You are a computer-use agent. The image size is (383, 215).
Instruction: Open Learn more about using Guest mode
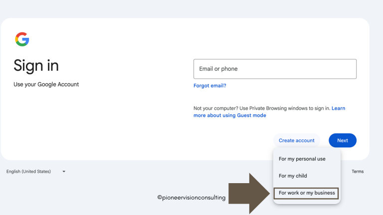pos(269,111)
